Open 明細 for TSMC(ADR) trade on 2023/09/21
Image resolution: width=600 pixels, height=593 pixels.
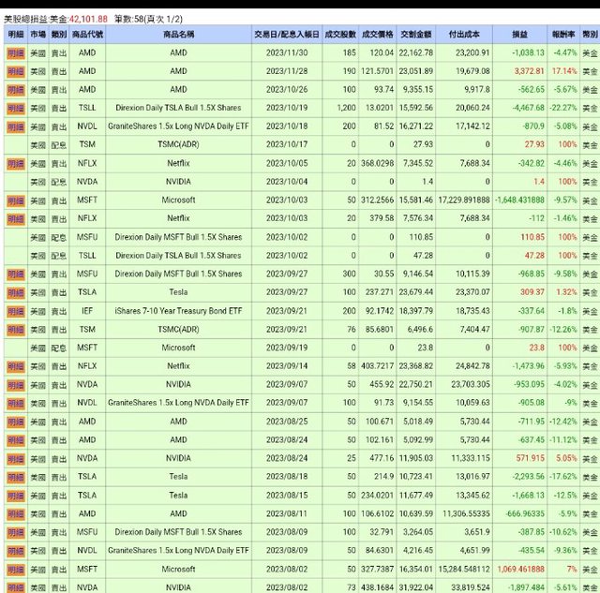[x=15, y=329]
